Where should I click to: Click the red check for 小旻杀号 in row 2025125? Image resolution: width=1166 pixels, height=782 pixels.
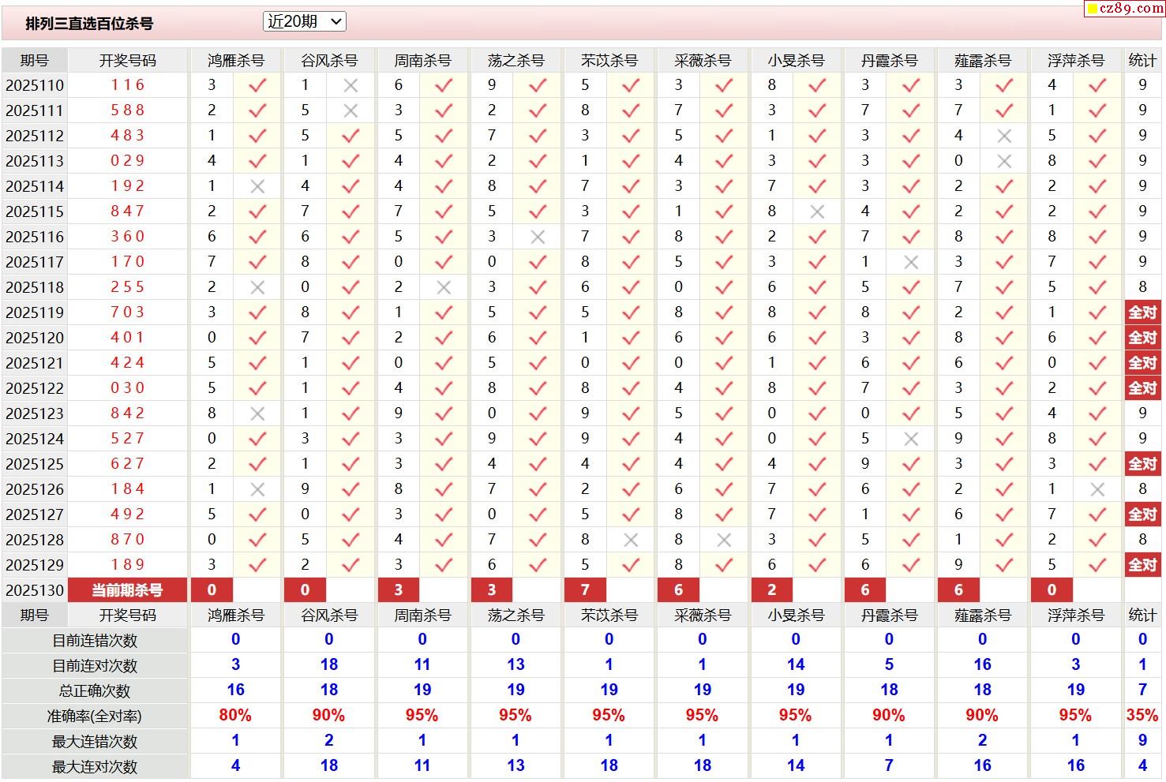pyautogui.click(x=817, y=464)
